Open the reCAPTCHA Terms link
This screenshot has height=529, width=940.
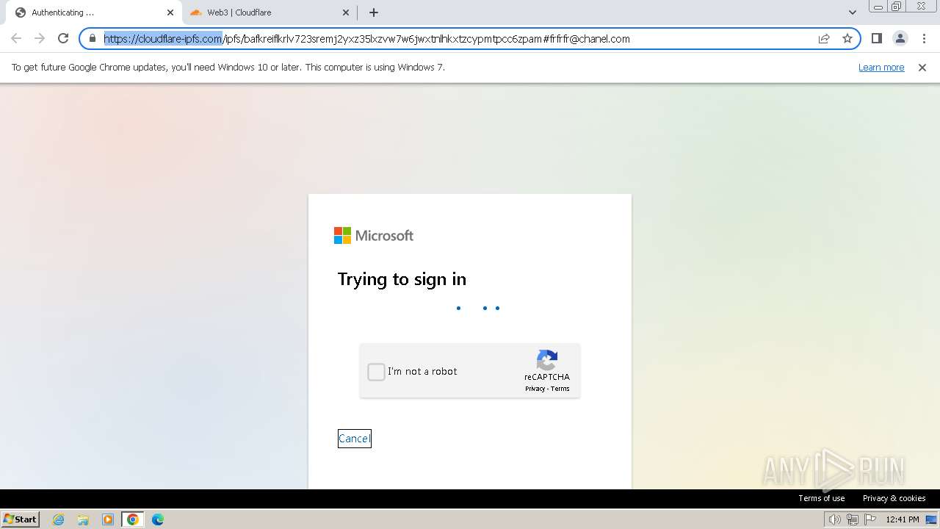click(x=560, y=389)
